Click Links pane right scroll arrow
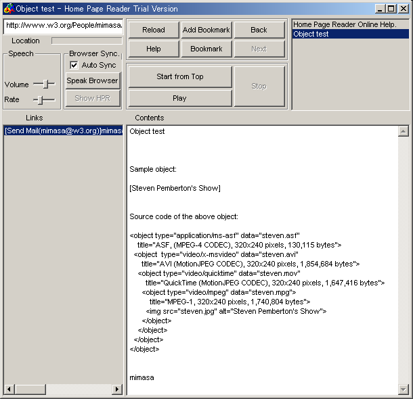 (118, 390)
